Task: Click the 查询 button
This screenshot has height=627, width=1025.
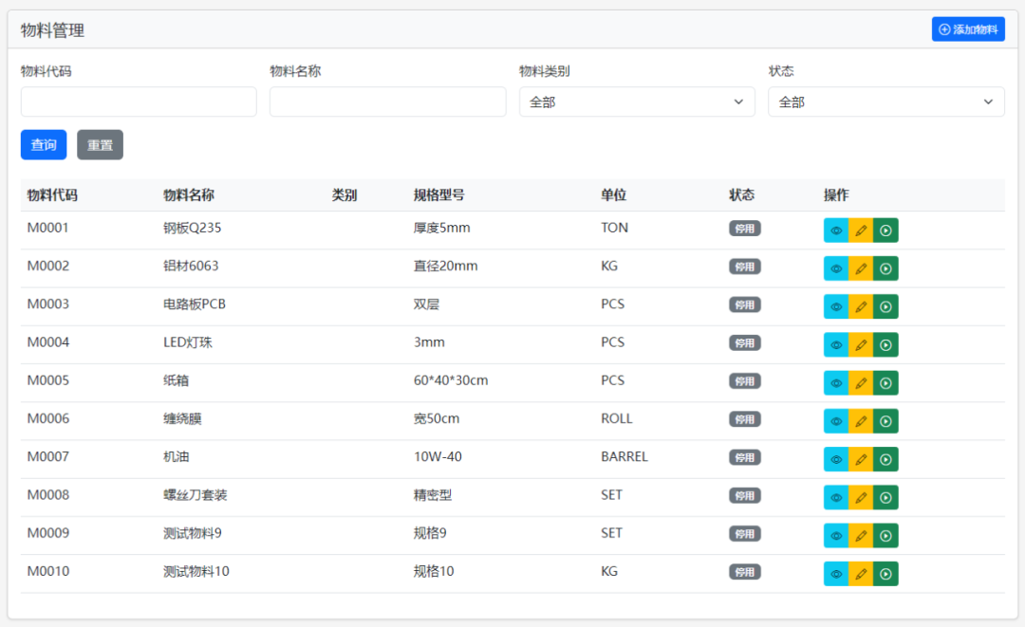Action: click(43, 144)
